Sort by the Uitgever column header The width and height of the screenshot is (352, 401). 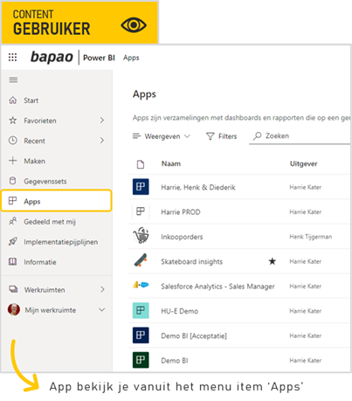(x=303, y=164)
